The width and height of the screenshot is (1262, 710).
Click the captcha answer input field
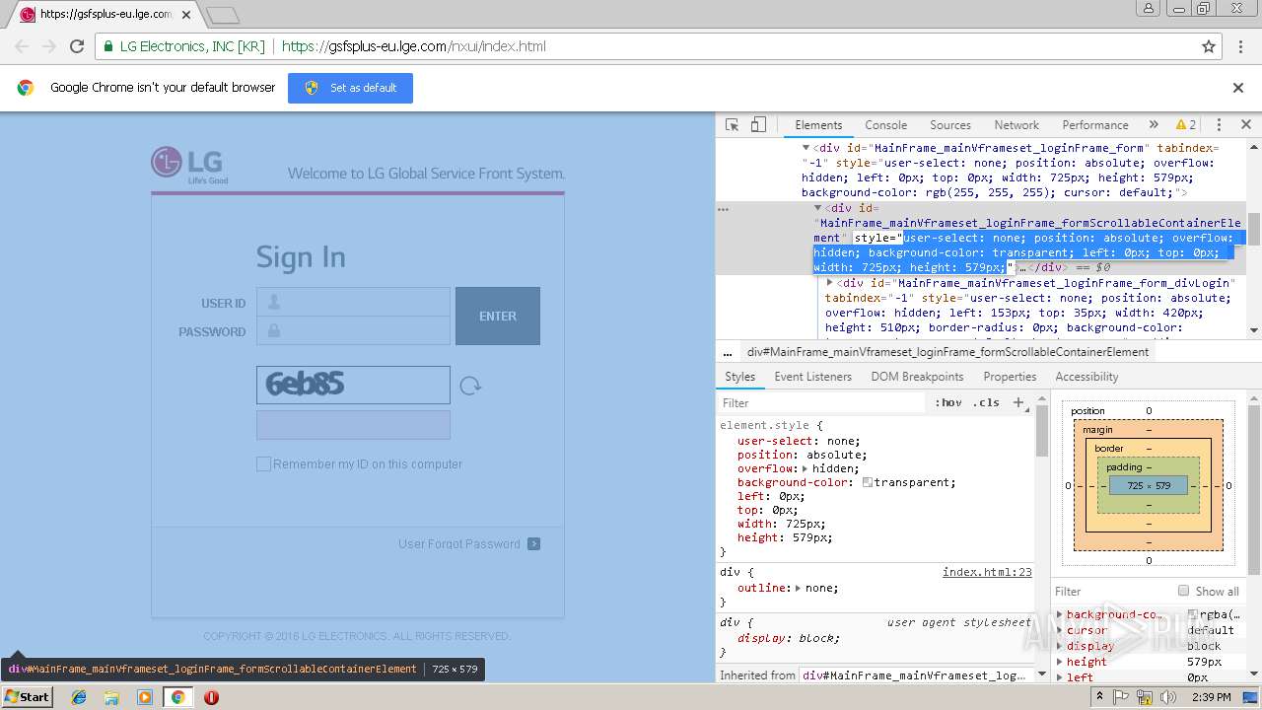(353, 425)
